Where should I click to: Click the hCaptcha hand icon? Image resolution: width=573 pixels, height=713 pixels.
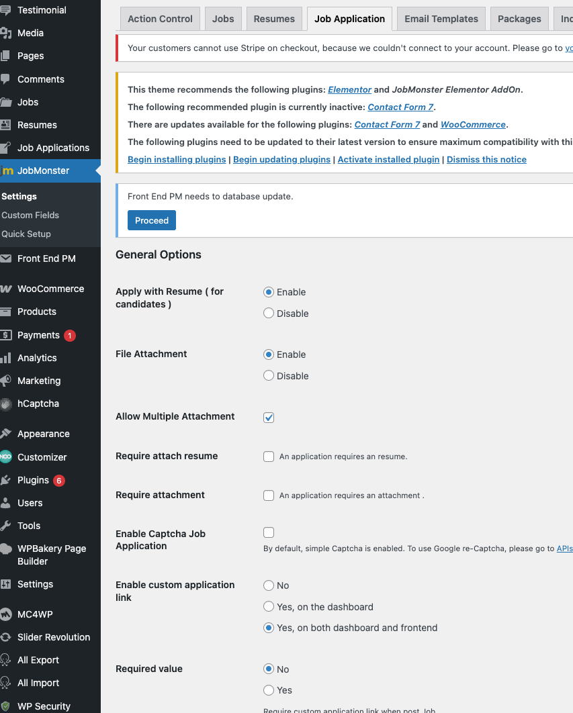[5, 403]
